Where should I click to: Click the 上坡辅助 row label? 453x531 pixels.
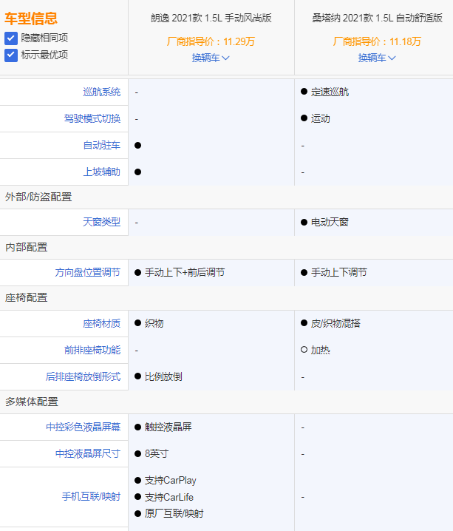101,172
